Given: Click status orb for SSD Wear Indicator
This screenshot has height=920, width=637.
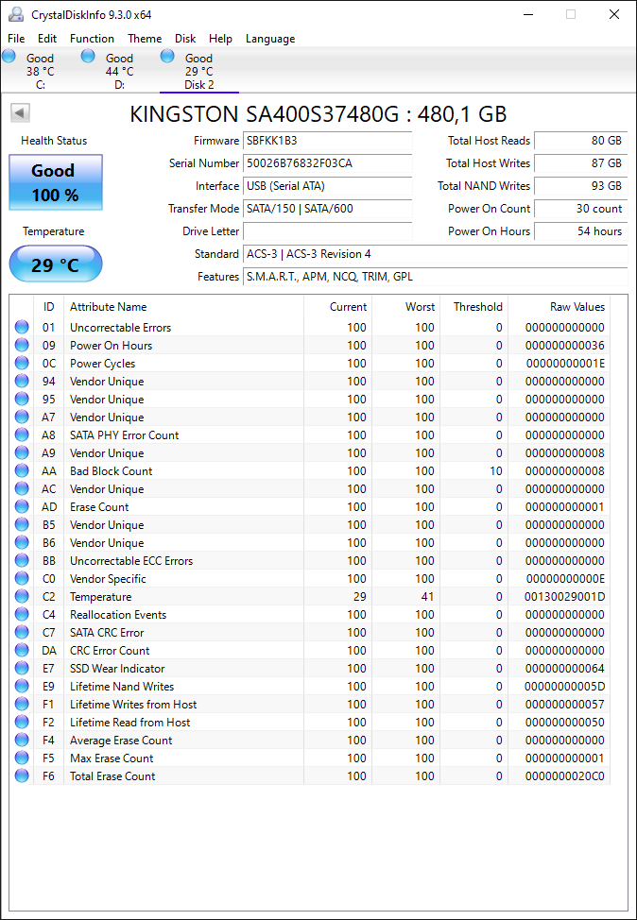Looking at the screenshot, I should click(x=22, y=669).
